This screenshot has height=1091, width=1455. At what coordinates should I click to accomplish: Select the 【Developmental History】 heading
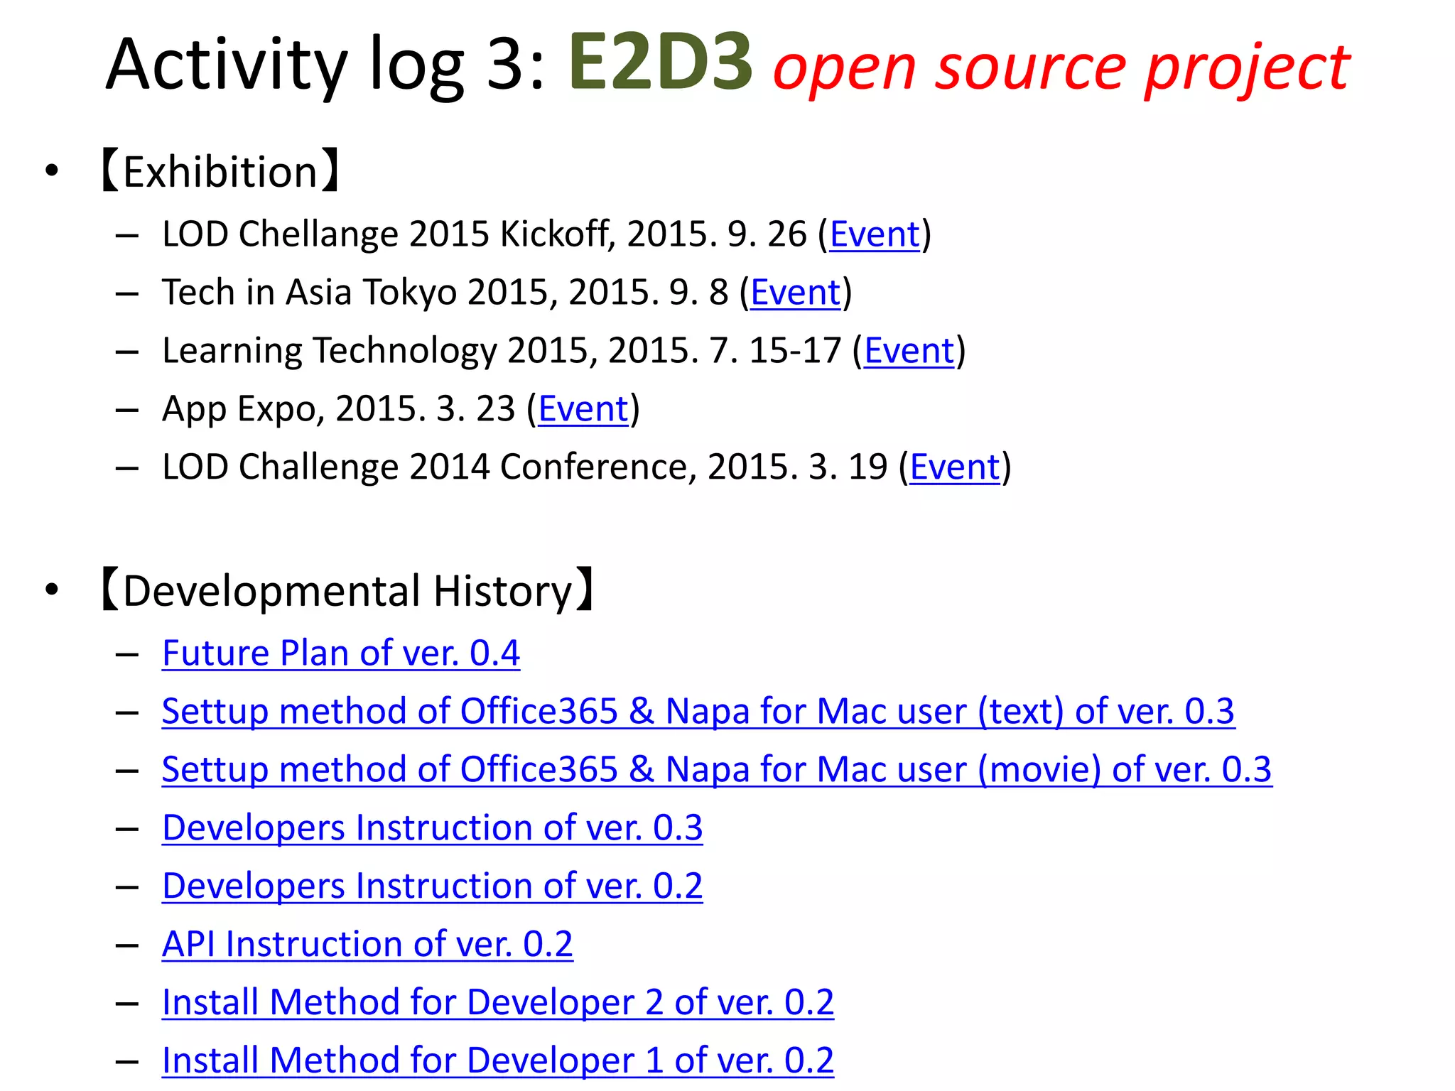(x=347, y=591)
